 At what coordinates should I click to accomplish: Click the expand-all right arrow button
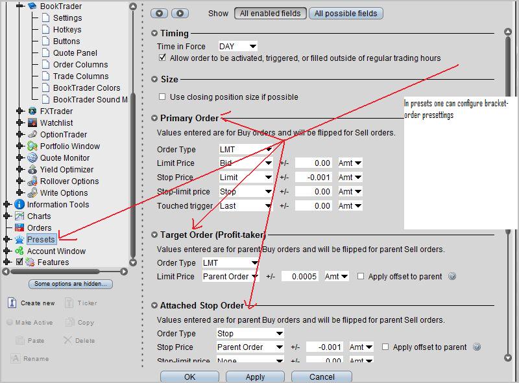[180, 13]
